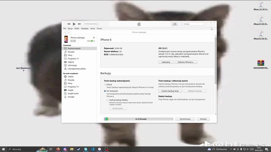Open the Edycja menu
Image resolution: width=271 pixels, height=152 pixels.
tap(70, 29)
